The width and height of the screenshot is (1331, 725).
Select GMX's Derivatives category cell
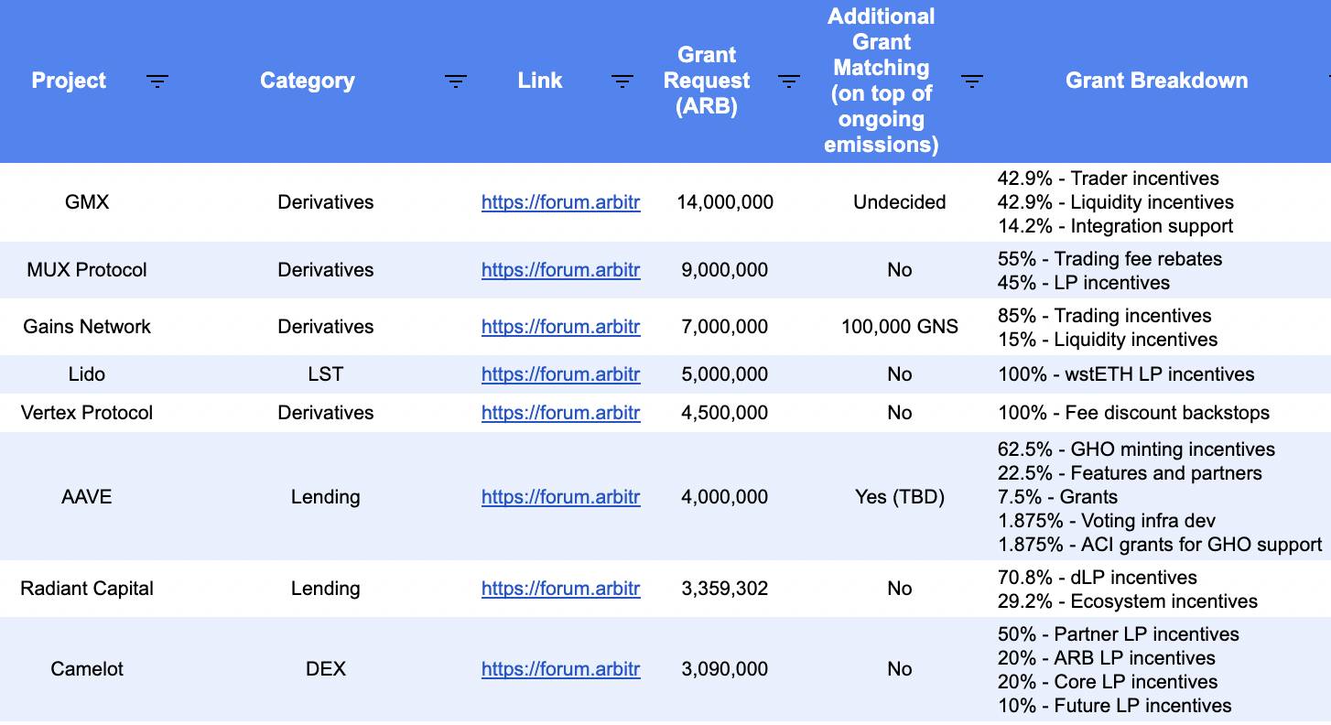pyautogui.click(x=325, y=202)
